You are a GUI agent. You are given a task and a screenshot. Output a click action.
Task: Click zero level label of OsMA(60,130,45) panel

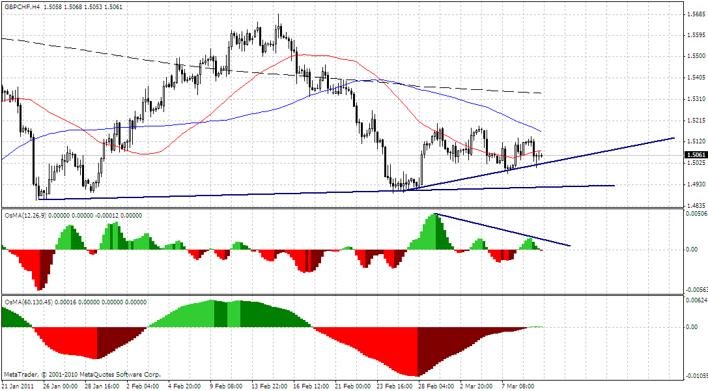[x=692, y=327]
